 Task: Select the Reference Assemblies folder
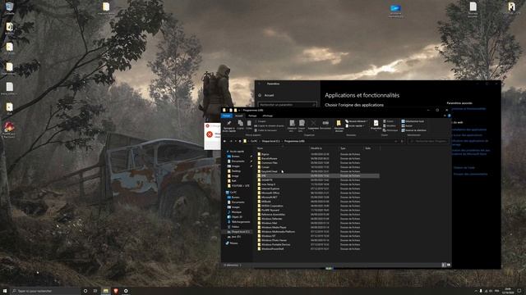(x=273, y=215)
